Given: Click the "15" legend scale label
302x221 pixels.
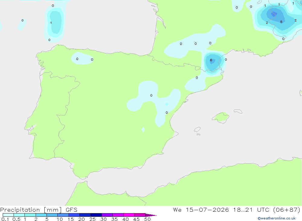Looking at the screenshot, I should tap(71, 219).
